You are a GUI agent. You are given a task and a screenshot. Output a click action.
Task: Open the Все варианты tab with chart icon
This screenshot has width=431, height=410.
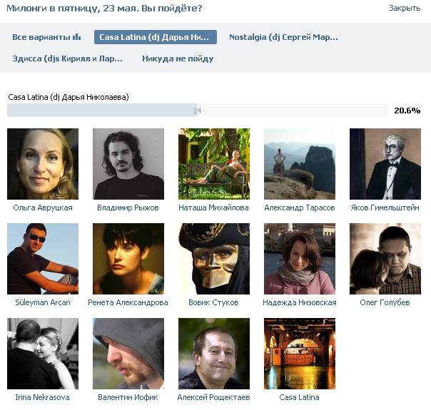[x=46, y=37]
